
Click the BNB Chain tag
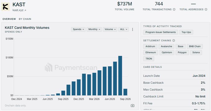coord(195,47)
